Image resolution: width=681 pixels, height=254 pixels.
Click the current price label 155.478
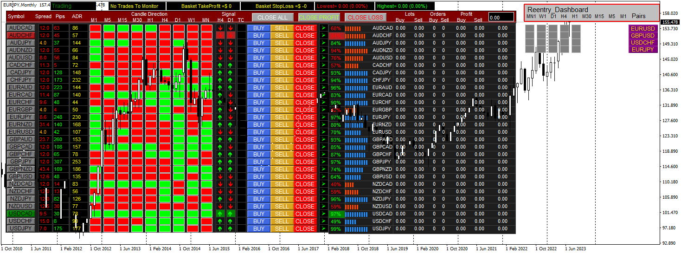pyautogui.click(x=670, y=22)
